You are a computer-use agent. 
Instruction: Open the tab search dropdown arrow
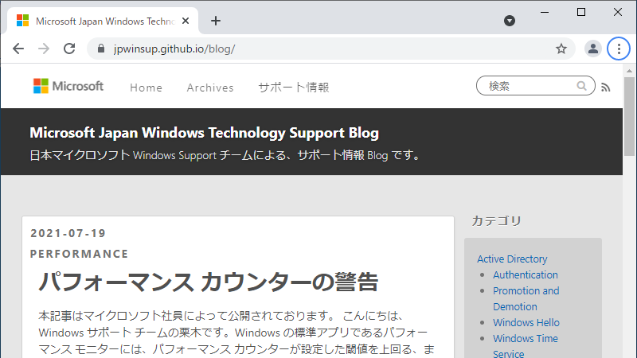tap(510, 21)
